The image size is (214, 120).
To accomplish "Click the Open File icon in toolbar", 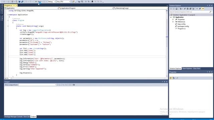I will pos(16,2).
